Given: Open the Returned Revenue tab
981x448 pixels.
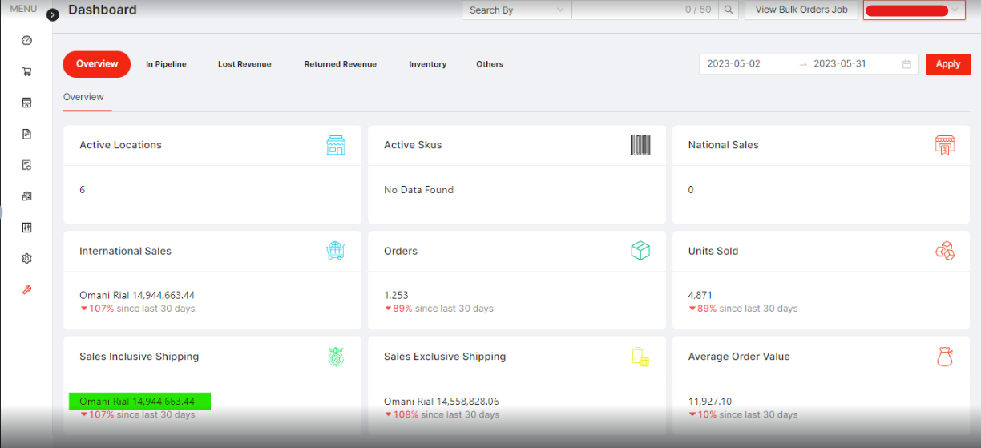Looking at the screenshot, I should (340, 64).
